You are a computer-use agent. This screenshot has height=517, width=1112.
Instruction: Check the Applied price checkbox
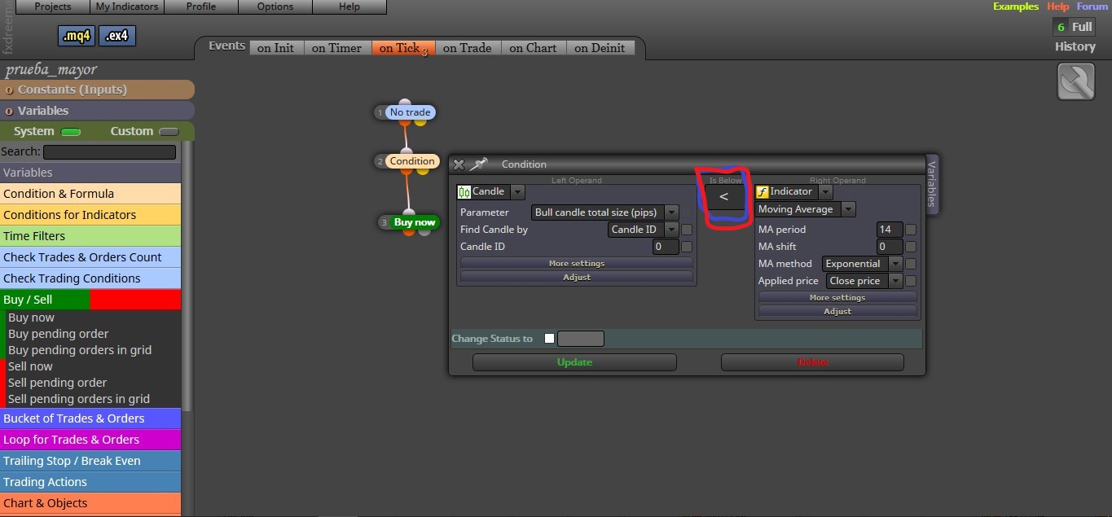pos(911,281)
